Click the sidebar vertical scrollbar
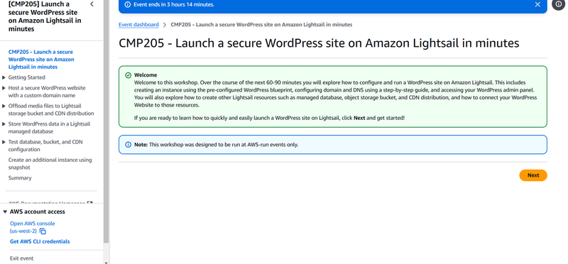The height and width of the screenshot is (264, 568). point(106,121)
